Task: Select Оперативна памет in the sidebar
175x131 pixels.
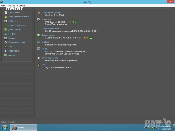Action: 17,25
